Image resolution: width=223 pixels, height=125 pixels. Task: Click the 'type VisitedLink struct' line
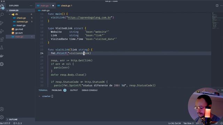point(67,28)
